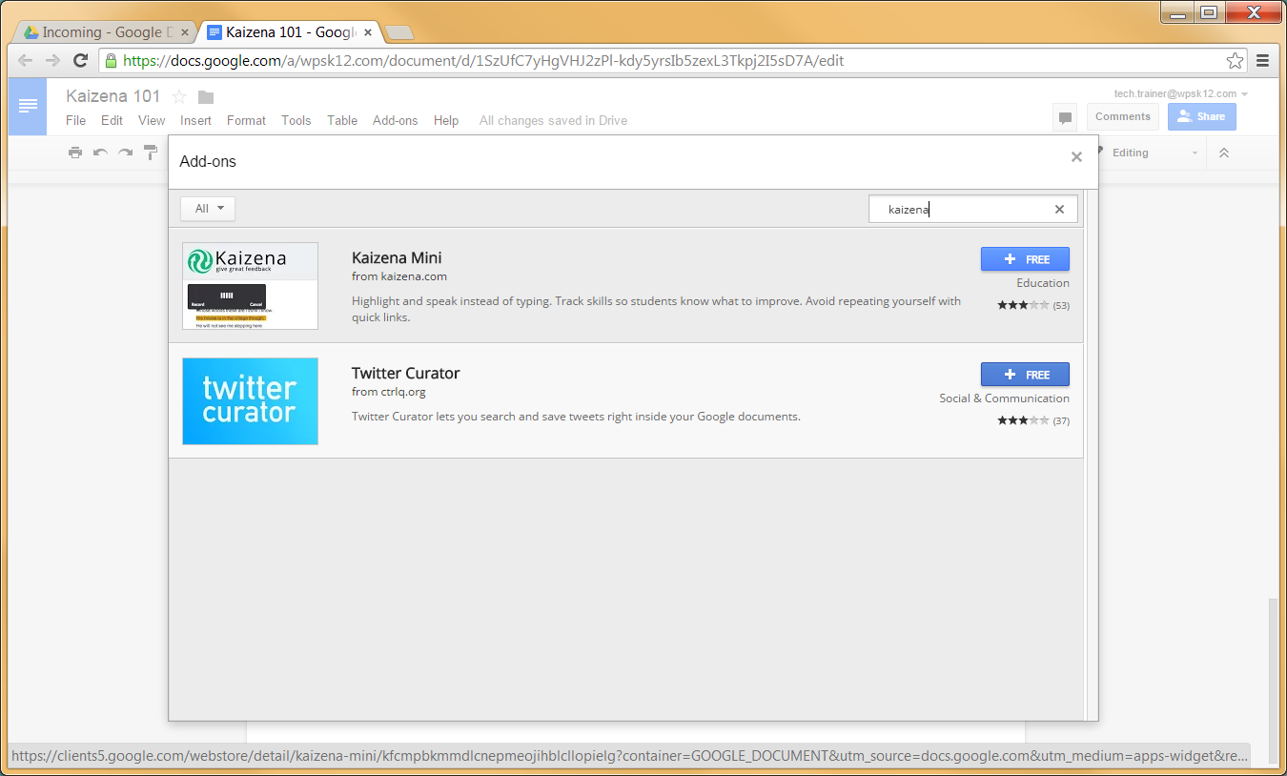This screenshot has height=776, width=1287.
Task: Click the Kaizena Mini star rating
Action: 1023,305
